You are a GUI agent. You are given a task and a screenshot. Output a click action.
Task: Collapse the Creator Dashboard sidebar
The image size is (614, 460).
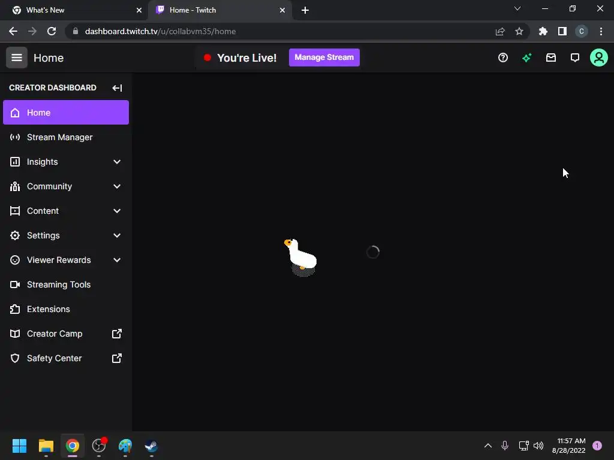click(117, 87)
